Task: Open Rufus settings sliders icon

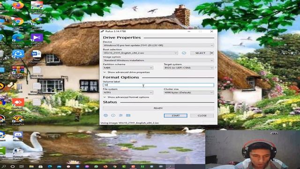Action: tap(121, 115)
